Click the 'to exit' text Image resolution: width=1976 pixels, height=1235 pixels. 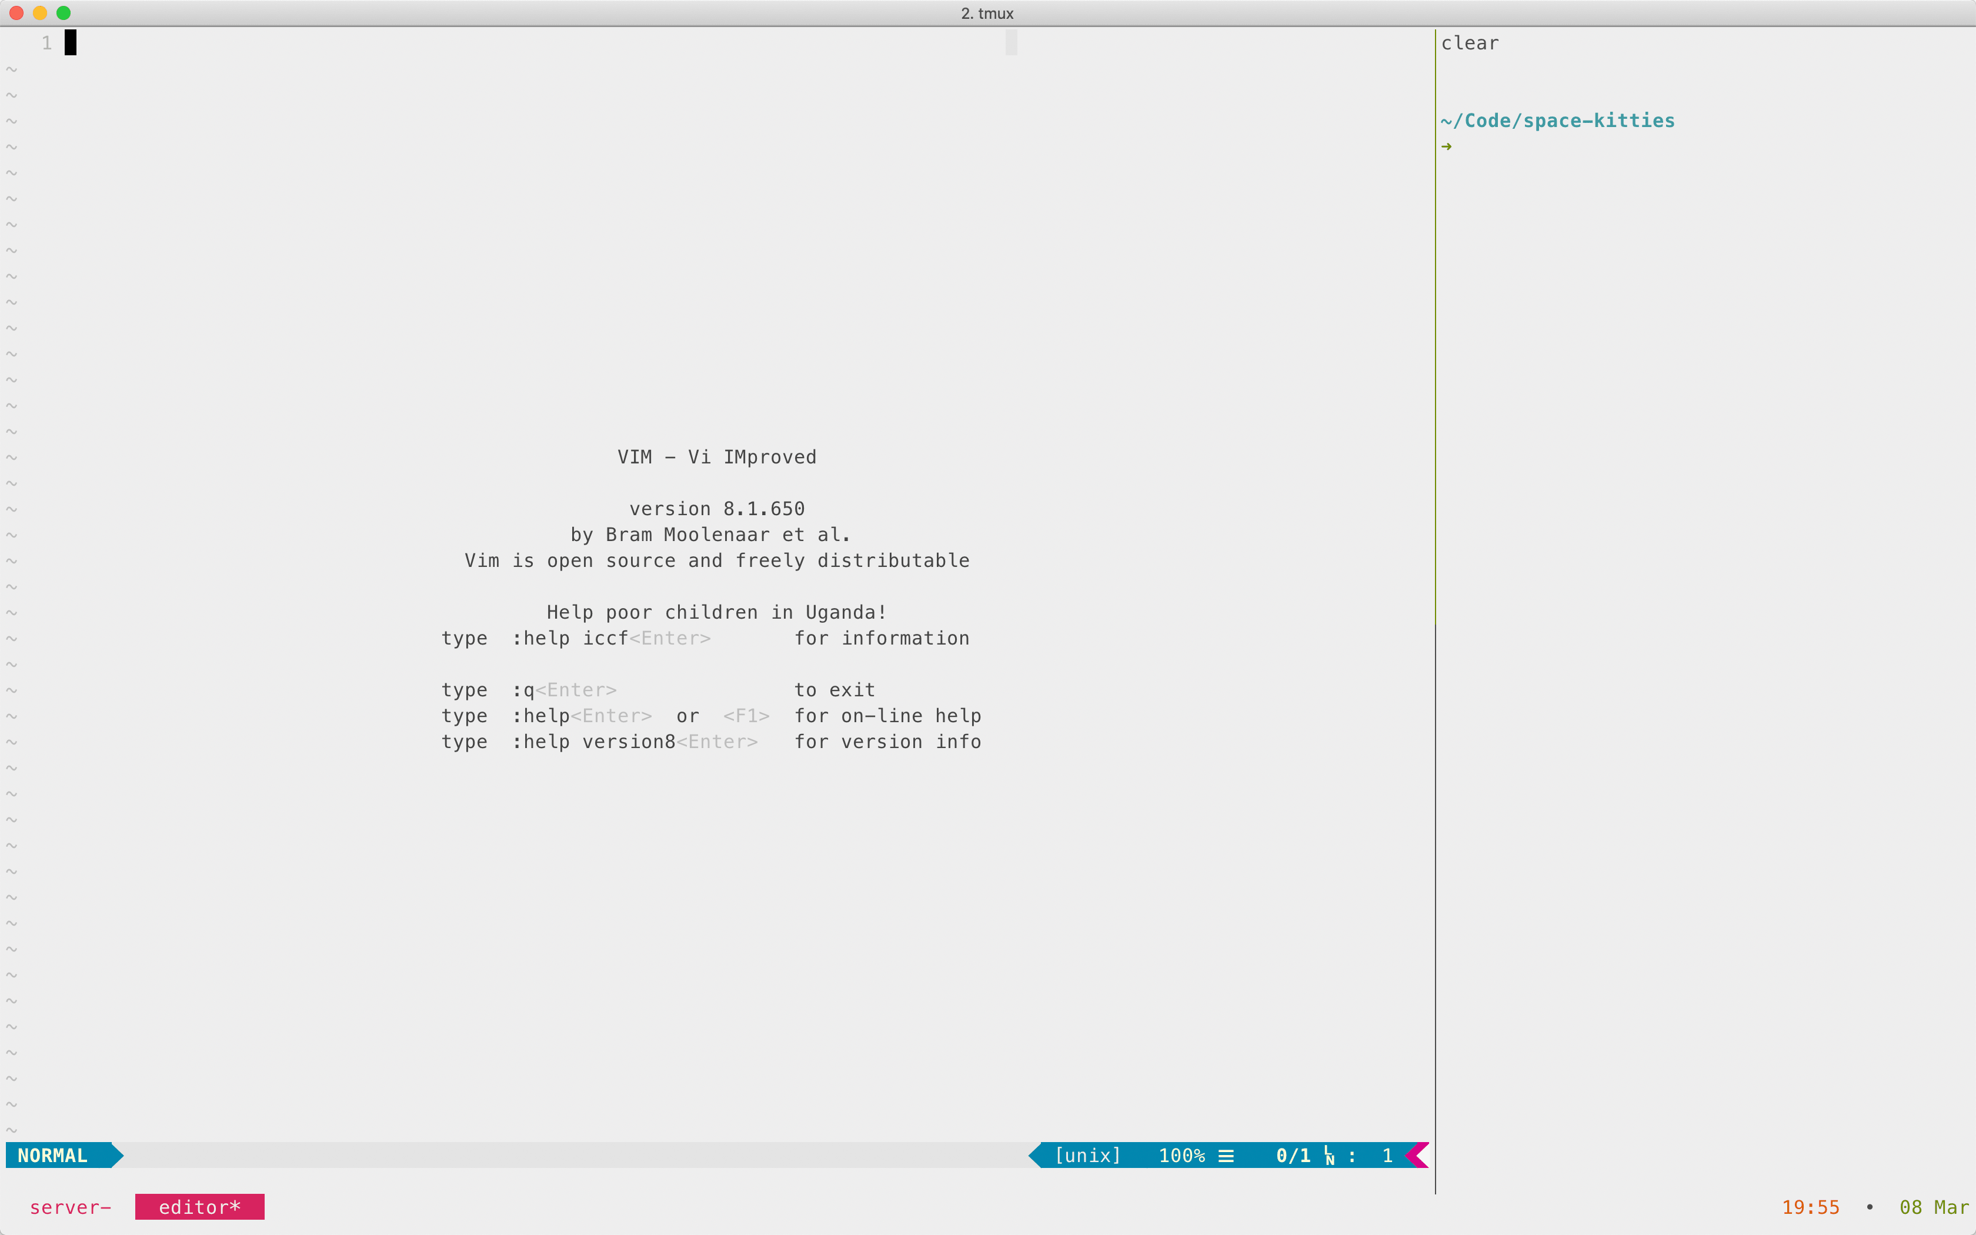tap(835, 690)
